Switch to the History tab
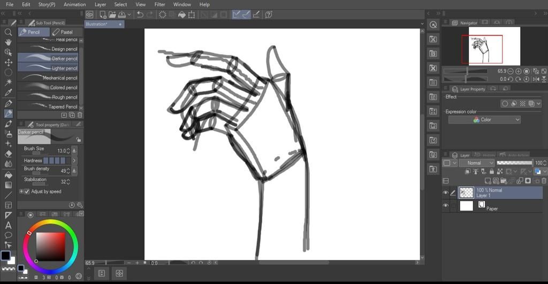This screenshot has width=548, height=284. click(x=485, y=155)
